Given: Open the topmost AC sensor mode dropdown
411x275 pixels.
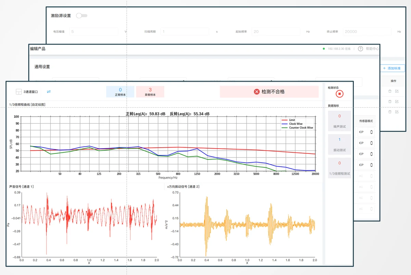Looking at the screenshot, I should pyautogui.click(x=366, y=176).
